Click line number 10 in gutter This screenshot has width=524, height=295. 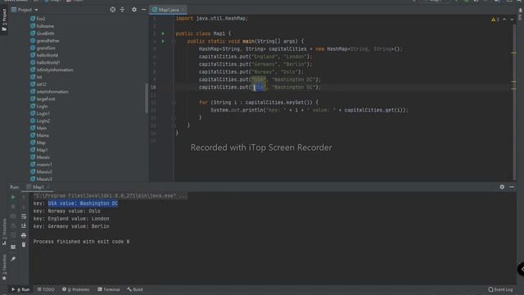click(x=153, y=88)
